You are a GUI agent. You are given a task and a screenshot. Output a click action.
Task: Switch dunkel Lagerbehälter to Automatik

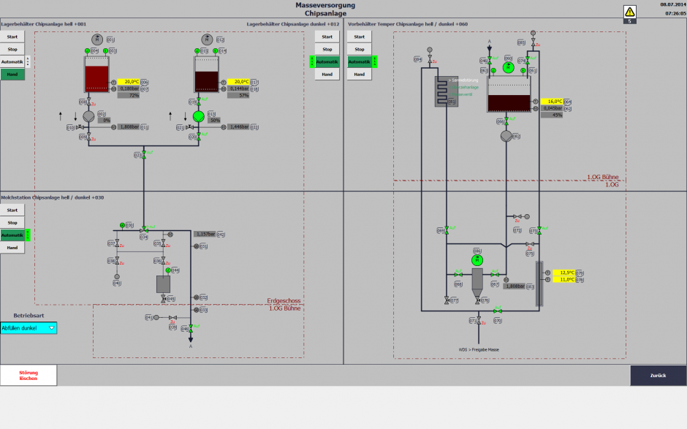327,62
